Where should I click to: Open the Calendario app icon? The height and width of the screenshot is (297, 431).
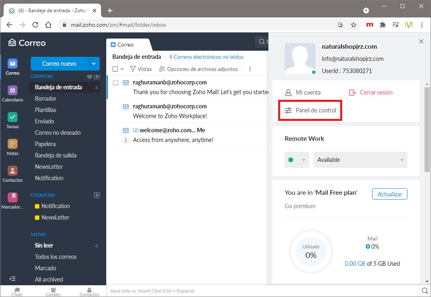(x=13, y=93)
